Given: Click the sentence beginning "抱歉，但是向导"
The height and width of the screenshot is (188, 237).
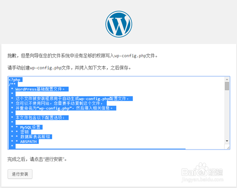Looking at the screenshot, I should (83, 56).
